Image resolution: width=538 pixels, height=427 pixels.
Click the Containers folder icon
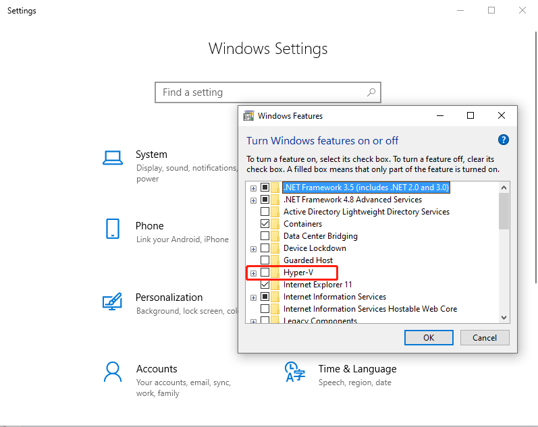275,224
